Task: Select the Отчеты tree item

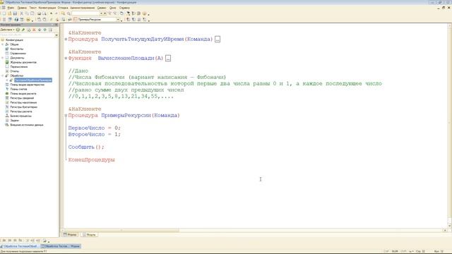Action: (14, 71)
